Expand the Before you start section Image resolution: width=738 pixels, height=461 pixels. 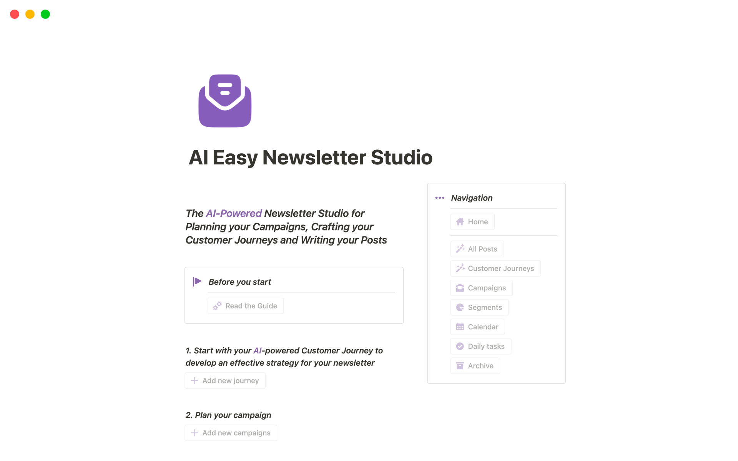tap(197, 282)
